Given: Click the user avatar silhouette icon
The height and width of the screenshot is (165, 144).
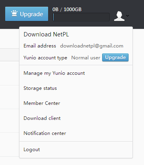Looking at the screenshot, I should pos(119,16).
